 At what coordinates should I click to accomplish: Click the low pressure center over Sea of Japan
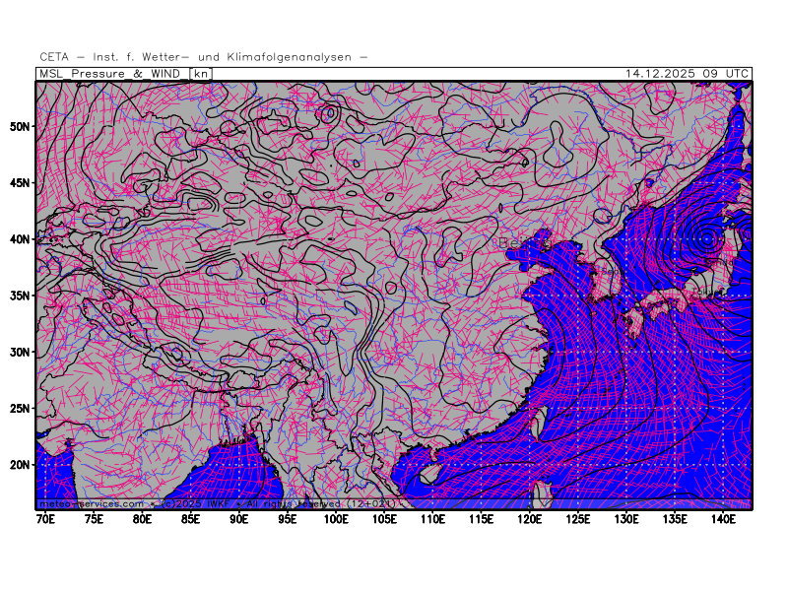707,238
